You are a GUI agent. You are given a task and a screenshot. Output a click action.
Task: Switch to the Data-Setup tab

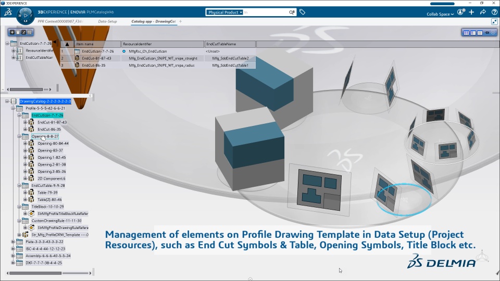point(107,21)
